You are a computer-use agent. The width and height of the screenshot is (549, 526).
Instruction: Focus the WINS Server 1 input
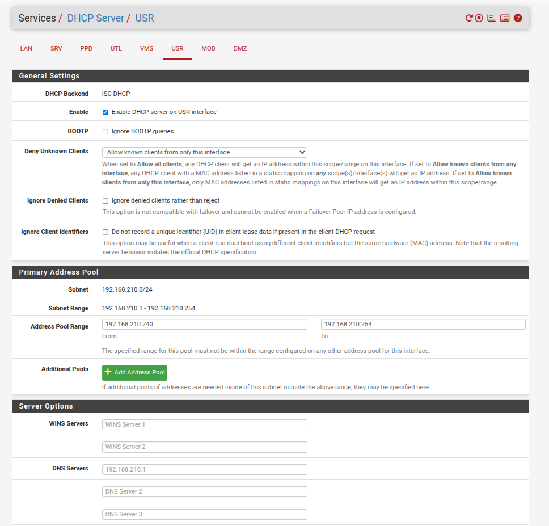pyautogui.click(x=204, y=425)
